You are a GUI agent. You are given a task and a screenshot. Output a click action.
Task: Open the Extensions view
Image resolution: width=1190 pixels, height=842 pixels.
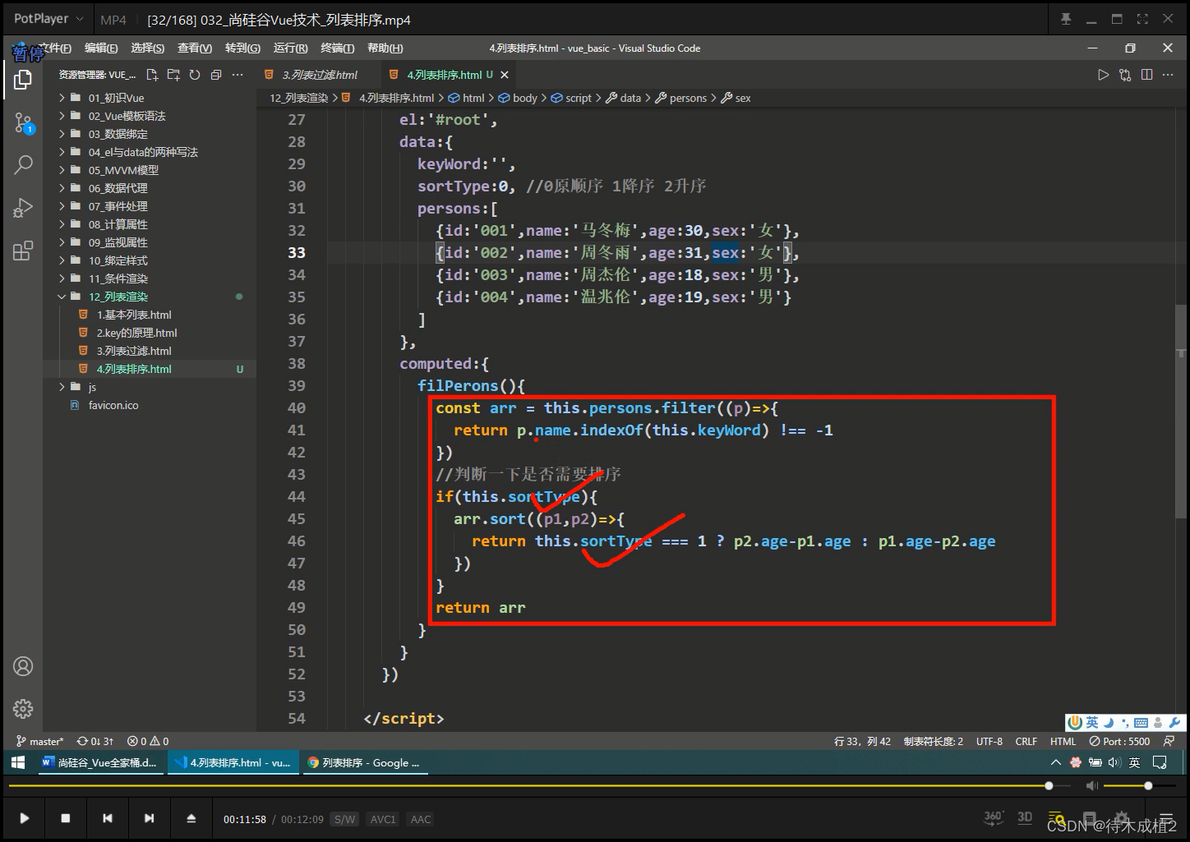click(x=23, y=251)
